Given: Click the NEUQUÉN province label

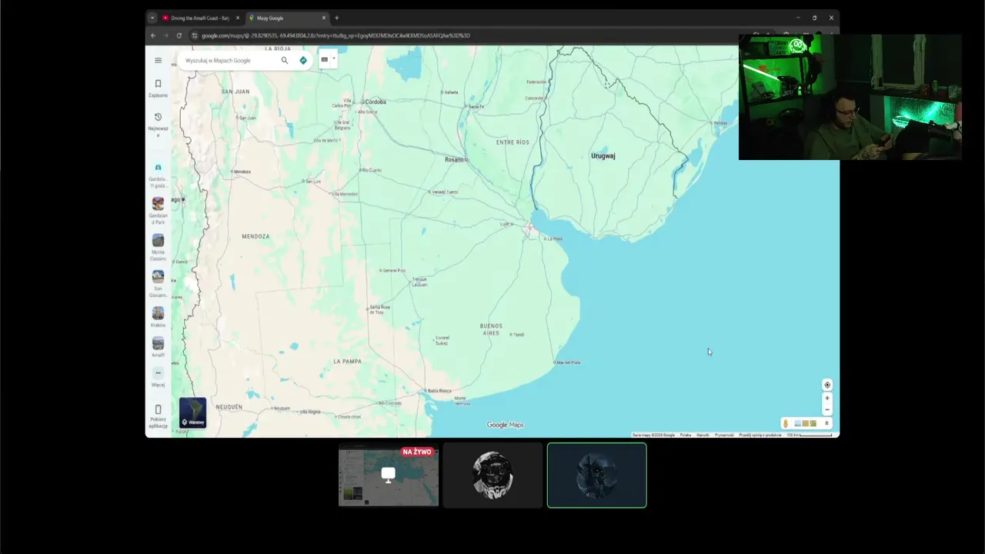Looking at the screenshot, I should click(229, 406).
